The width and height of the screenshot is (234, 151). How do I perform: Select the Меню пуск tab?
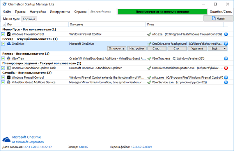[x=11, y=19]
